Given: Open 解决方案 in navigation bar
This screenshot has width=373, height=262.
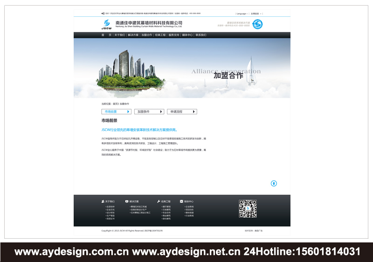Looking at the screenshot, I should tap(133, 35).
